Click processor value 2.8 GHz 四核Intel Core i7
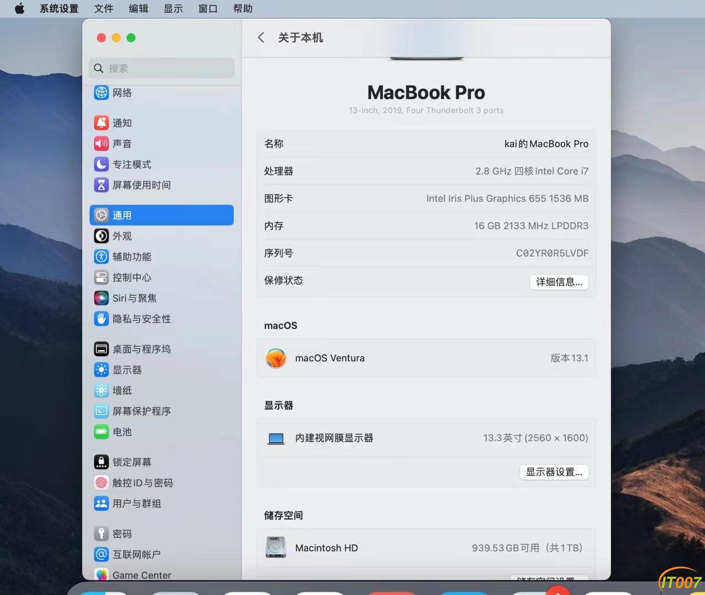705x595 pixels. (x=532, y=171)
